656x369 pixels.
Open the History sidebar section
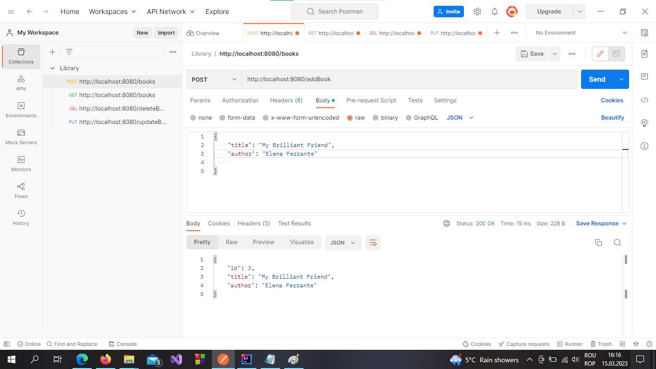tap(21, 218)
